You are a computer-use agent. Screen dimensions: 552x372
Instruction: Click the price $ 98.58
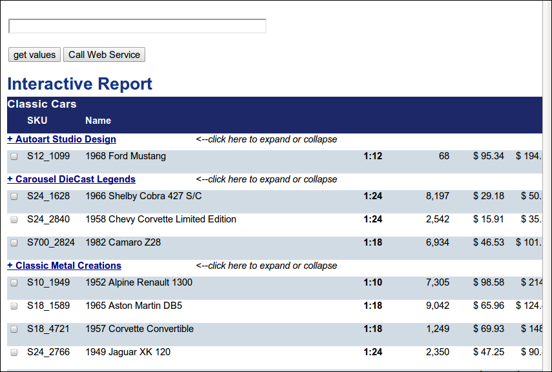tap(489, 282)
